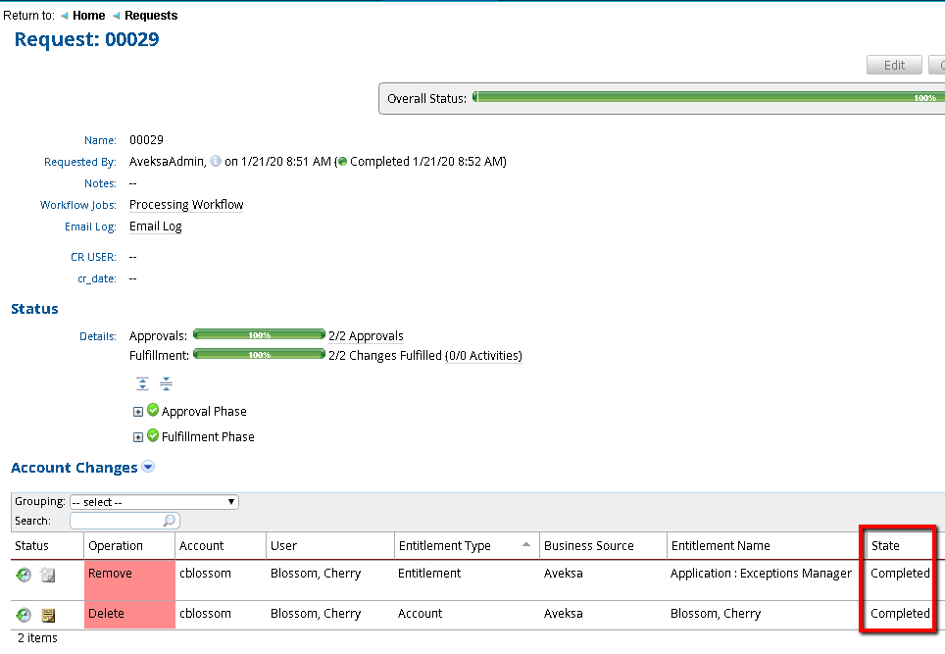The width and height of the screenshot is (945, 654).
Task: Click the green status globe on the Remove row
Action: click(x=23, y=575)
